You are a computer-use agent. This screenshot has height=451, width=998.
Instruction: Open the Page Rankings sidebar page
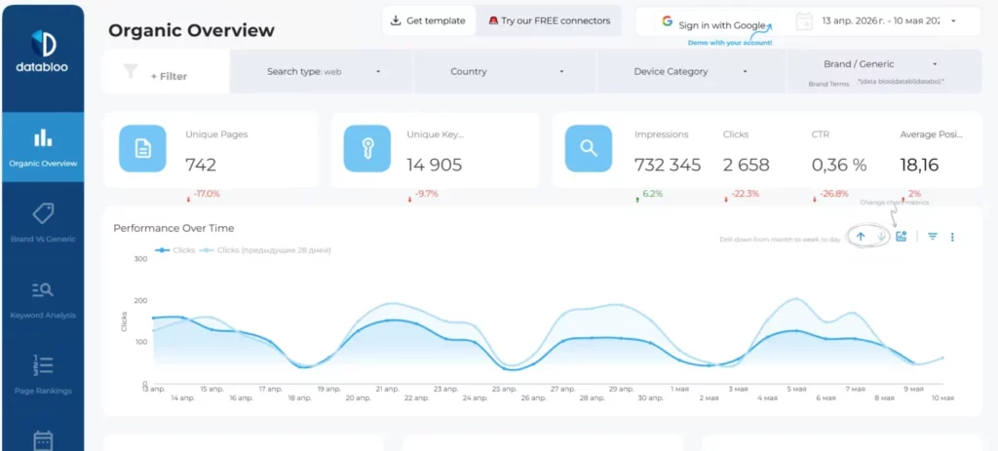click(x=43, y=375)
